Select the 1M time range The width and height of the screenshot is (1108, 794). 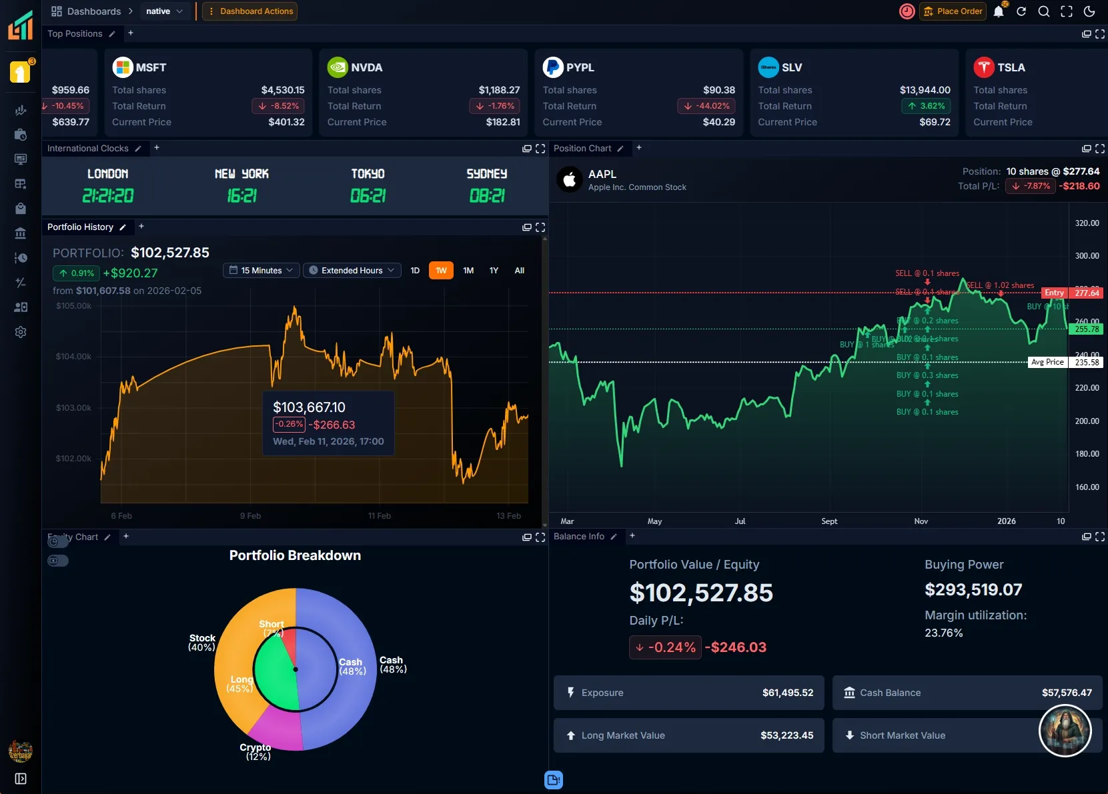(x=468, y=271)
